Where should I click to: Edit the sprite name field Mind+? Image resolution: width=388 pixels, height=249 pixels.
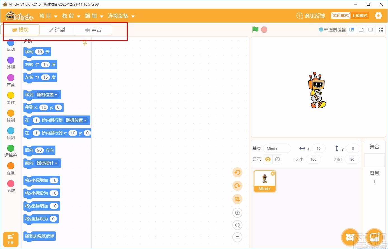tap(277, 148)
